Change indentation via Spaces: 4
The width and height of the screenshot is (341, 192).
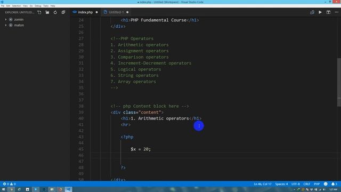tap(281, 184)
